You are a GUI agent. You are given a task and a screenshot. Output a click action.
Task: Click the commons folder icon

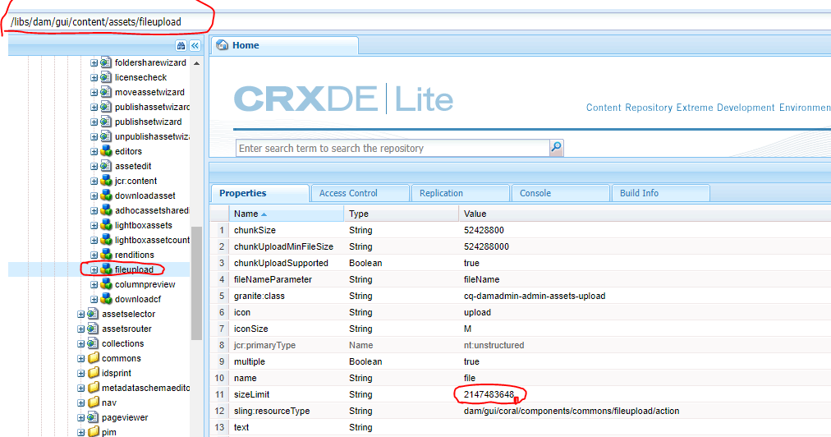tap(94, 358)
